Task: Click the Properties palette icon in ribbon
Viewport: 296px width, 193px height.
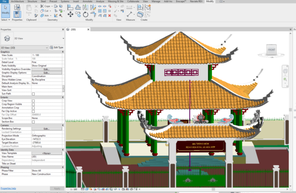Action: tap(17, 12)
